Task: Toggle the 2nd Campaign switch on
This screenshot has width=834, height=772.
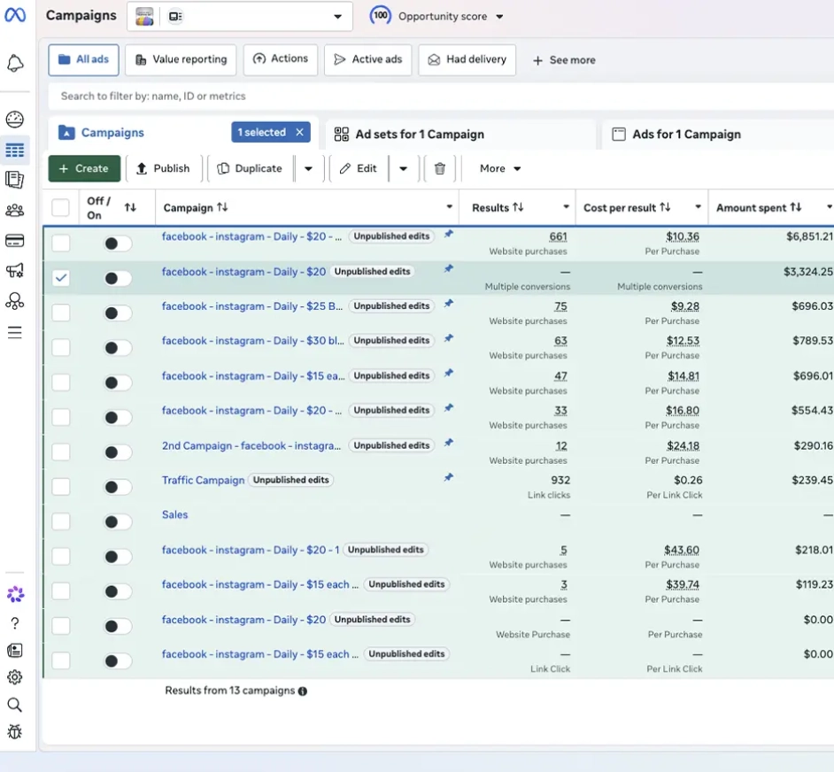Action: [x=117, y=452]
